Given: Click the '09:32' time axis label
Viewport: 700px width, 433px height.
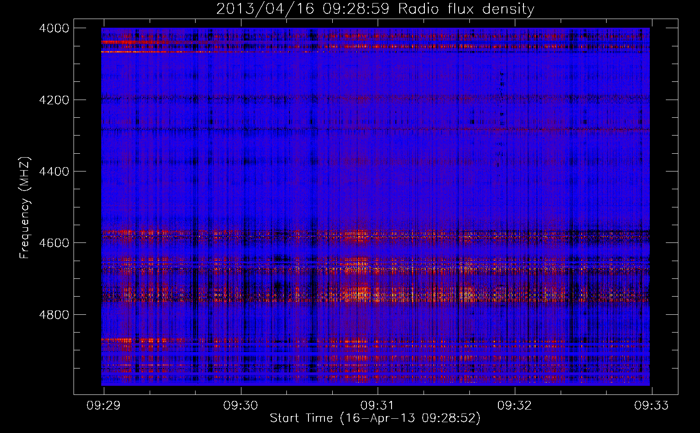Looking at the screenshot, I should [x=514, y=406].
